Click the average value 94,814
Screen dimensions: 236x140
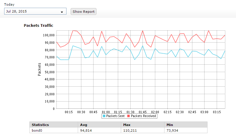(x=86, y=130)
